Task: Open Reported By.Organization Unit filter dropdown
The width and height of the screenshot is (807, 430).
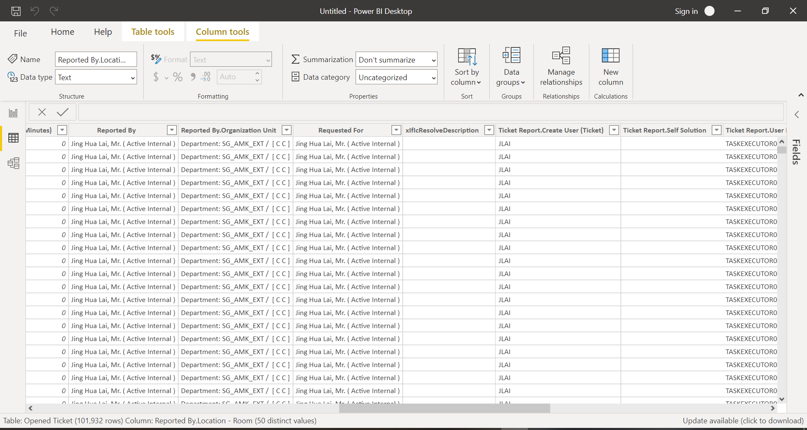Action: tap(287, 130)
